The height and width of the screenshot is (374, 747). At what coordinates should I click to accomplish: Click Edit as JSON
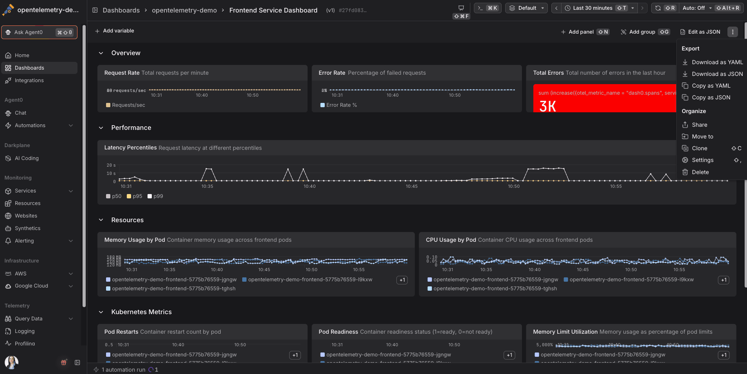pyautogui.click(x=700, y=32)
